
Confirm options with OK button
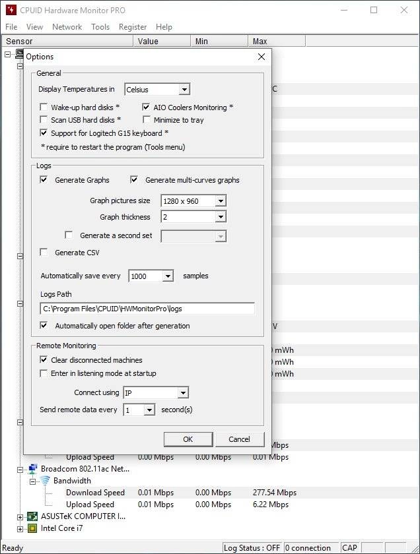tap(188, 439)
